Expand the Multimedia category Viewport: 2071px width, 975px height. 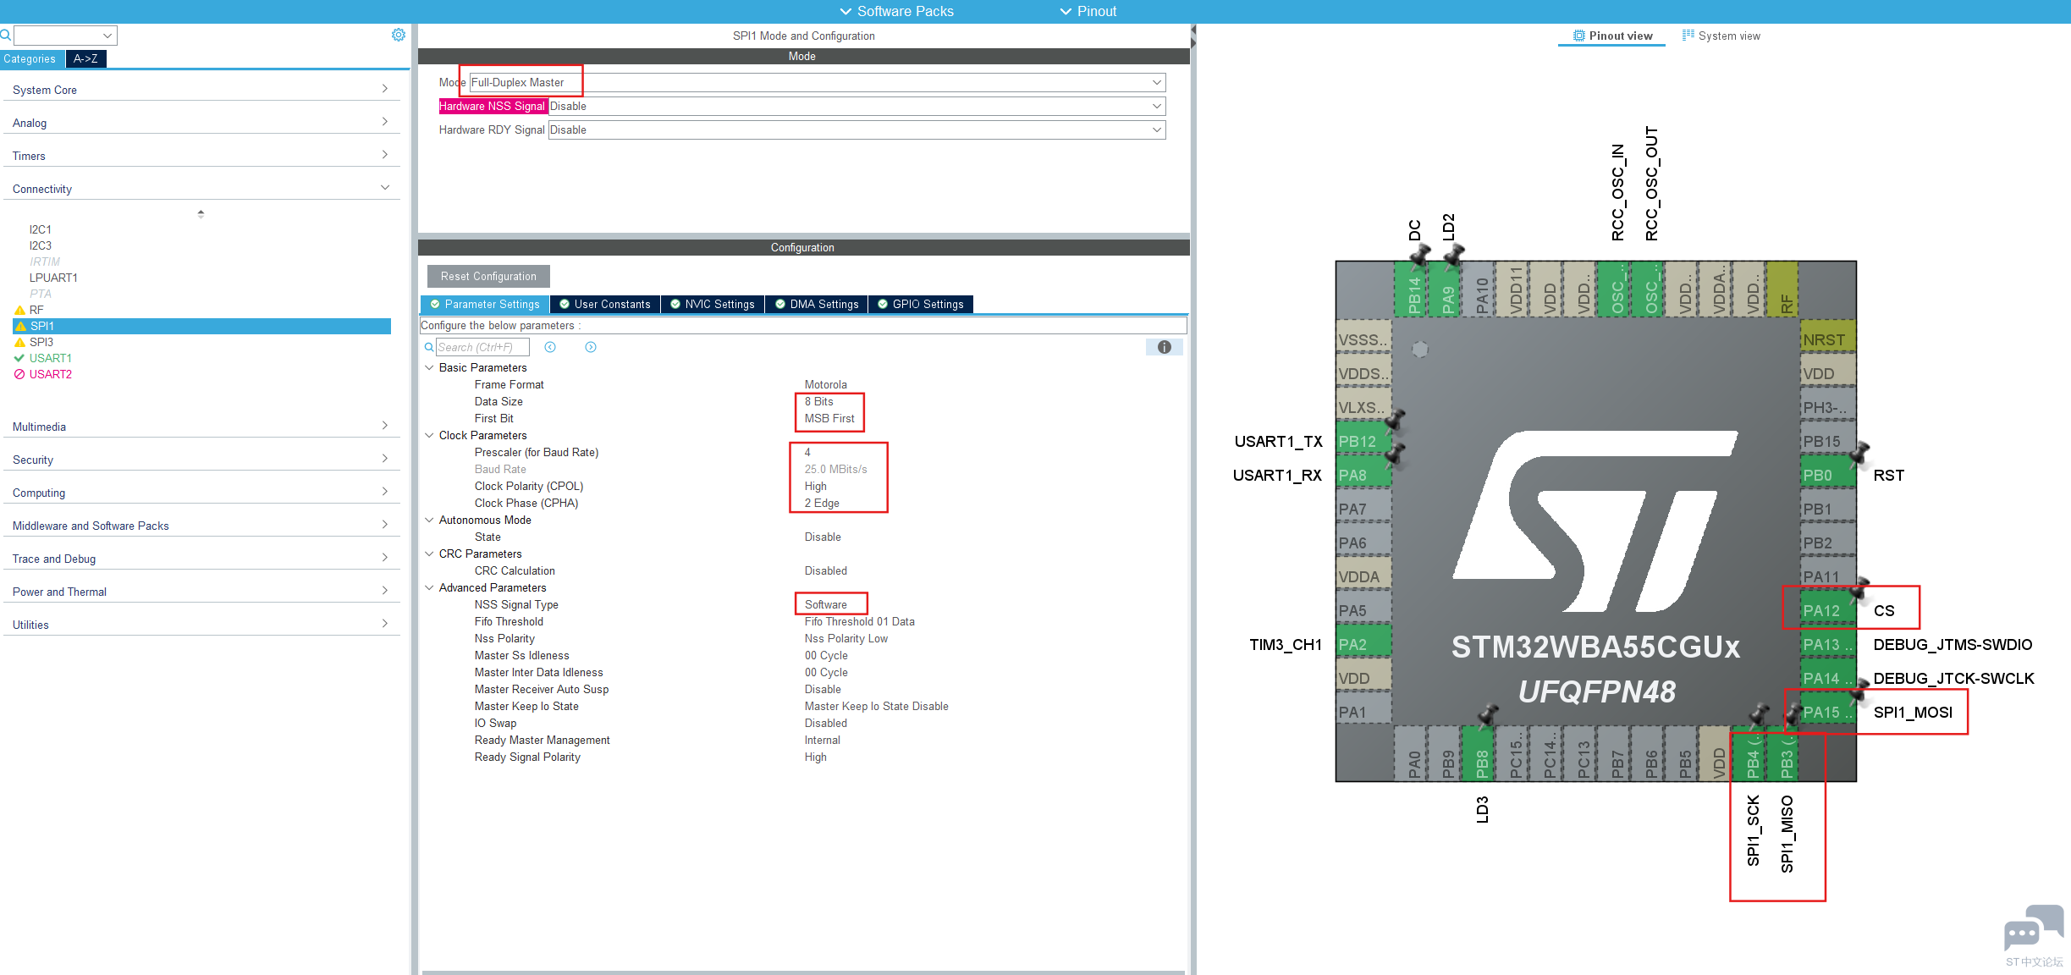201,427
